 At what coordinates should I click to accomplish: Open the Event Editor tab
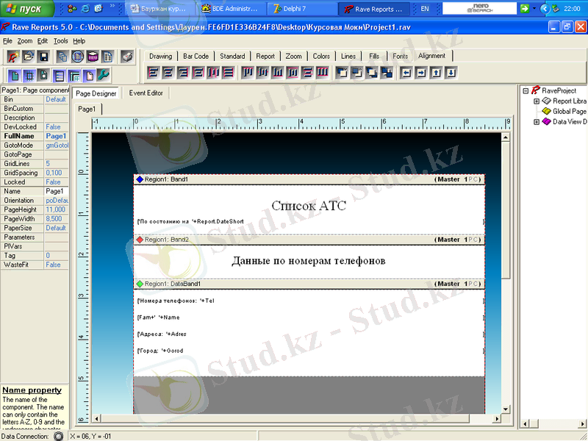[146, 93]
